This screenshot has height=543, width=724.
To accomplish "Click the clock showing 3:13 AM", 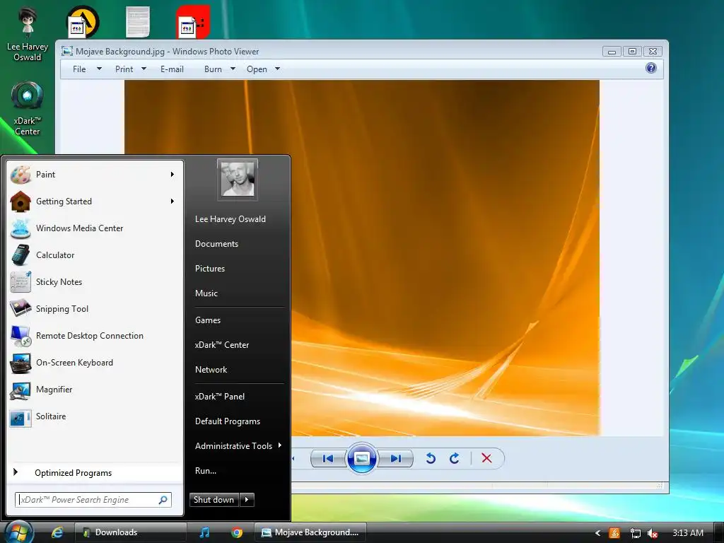I will pos(688,533).
